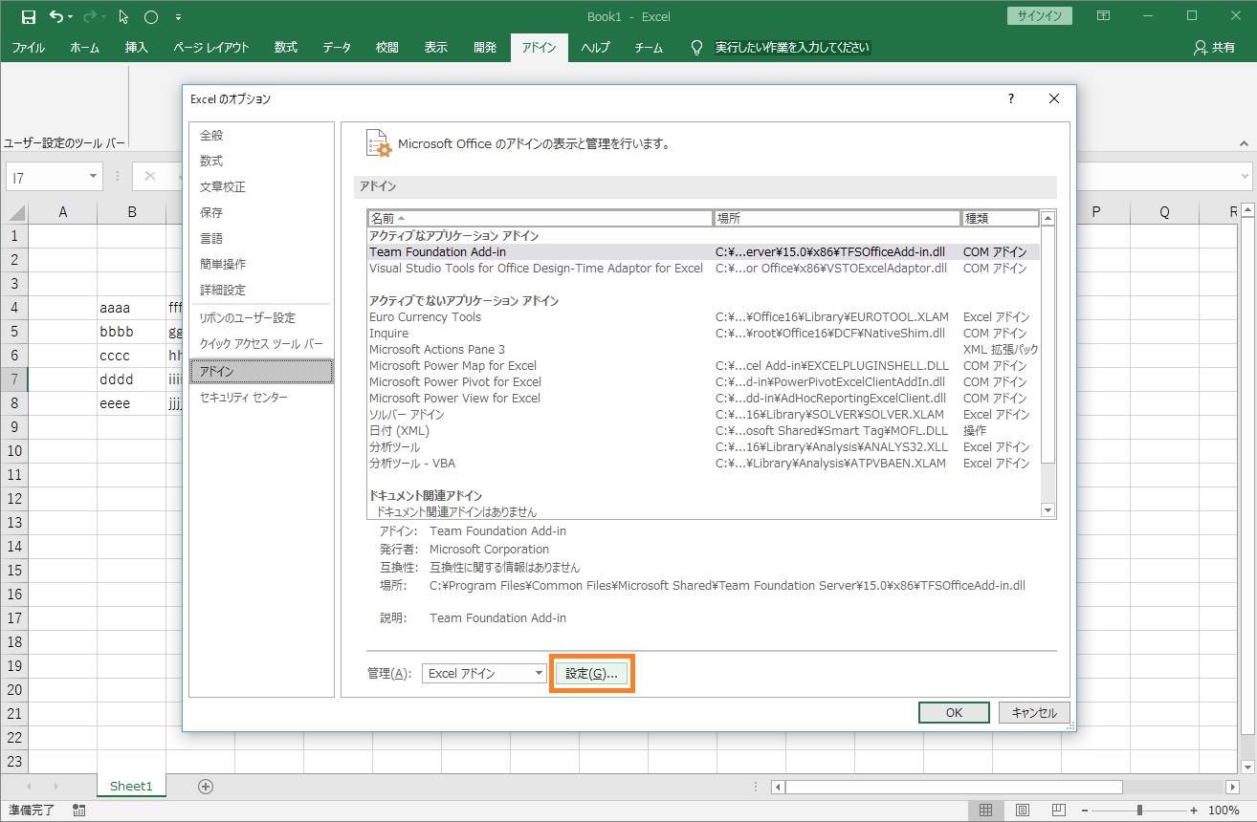Select Euro Currency Tools in the add-in list

[703, 317]
